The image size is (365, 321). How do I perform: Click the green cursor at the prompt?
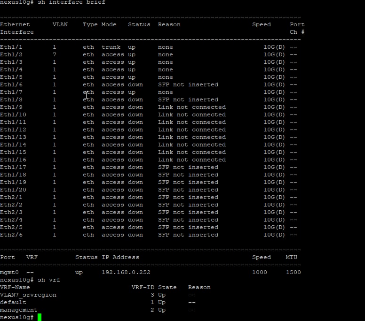click(40, 317)
